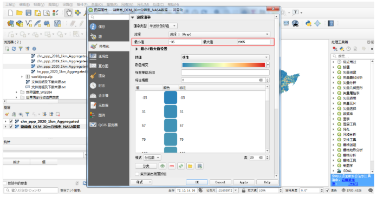Open the render type dropdown

(x=163, y=25)
